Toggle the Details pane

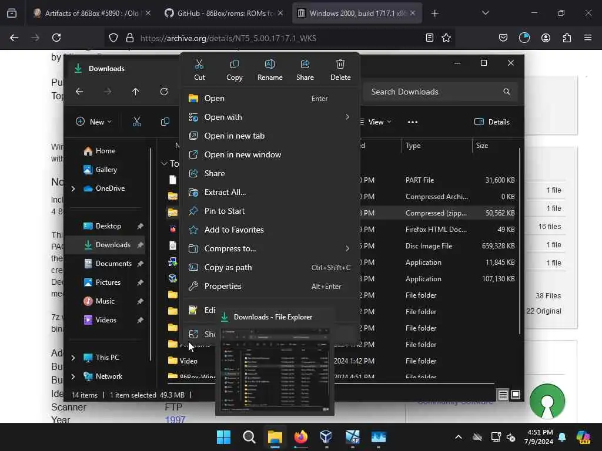(x=492, y=122)
